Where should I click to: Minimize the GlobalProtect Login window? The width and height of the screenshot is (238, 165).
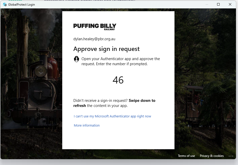coord(207,4)
